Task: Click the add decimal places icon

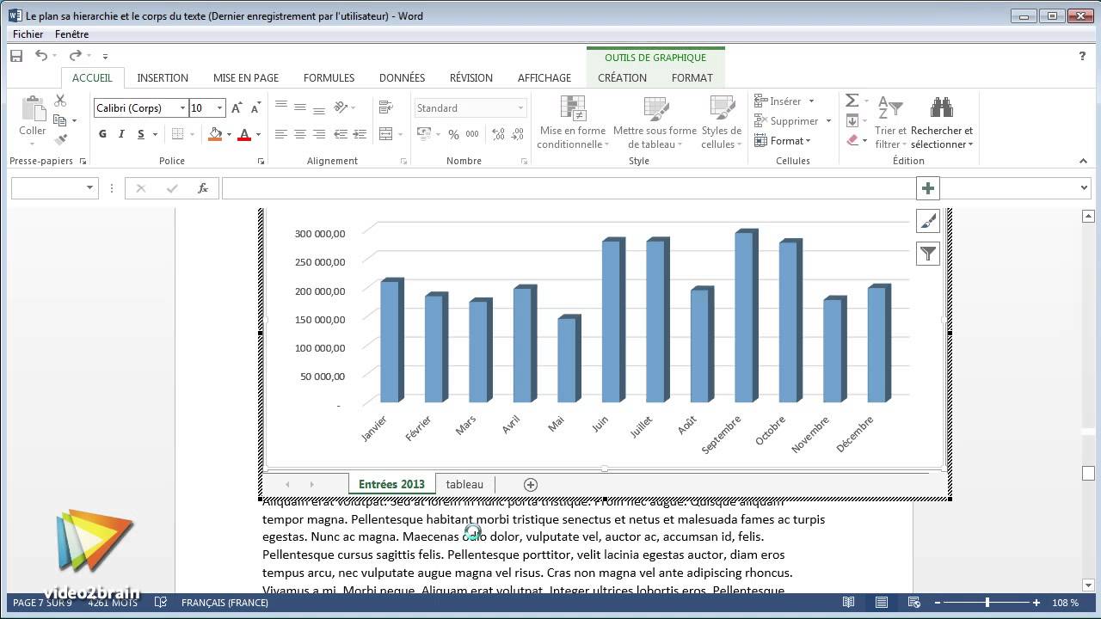Action: click(x=496, y=134)
